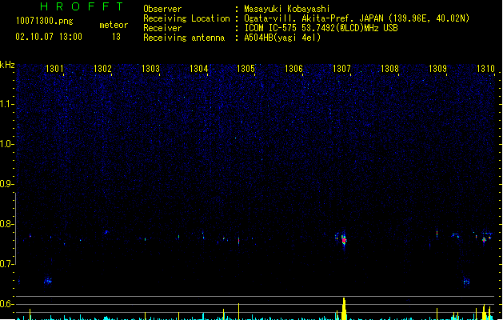This screenshot has height=320, width=503.
Task: Click the 1309 time marker
Action: click(x=437, y=69)
